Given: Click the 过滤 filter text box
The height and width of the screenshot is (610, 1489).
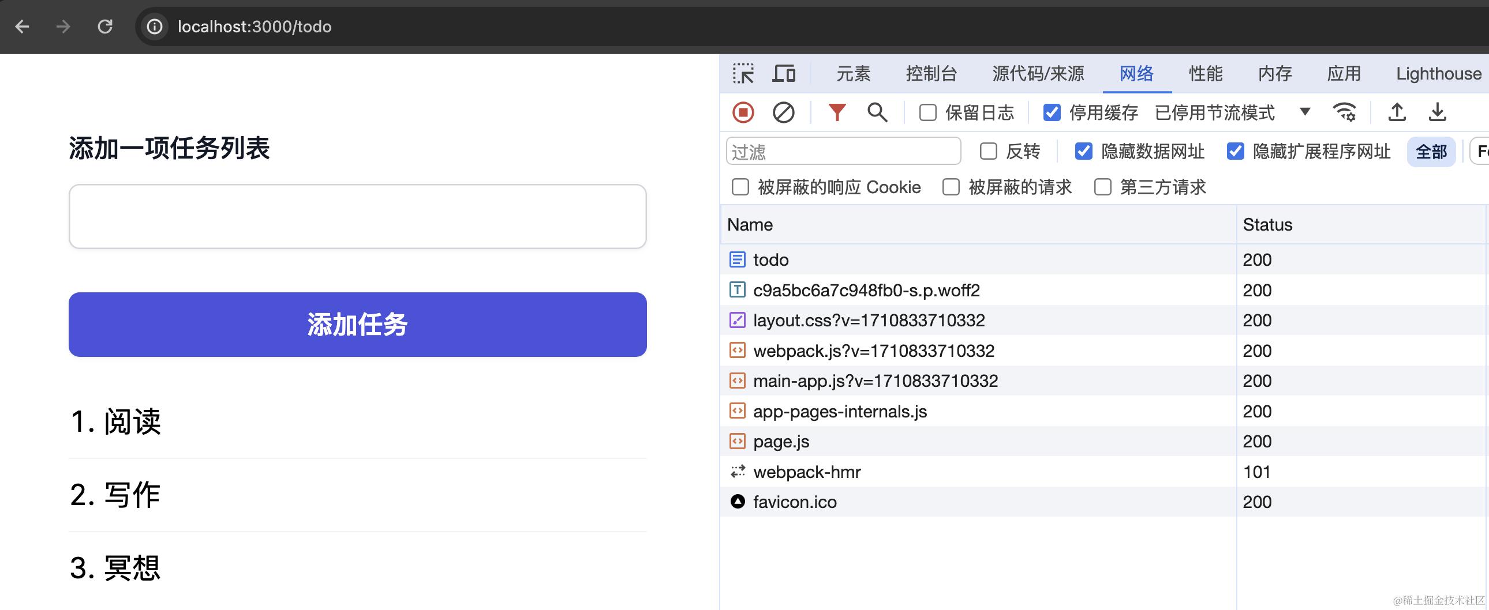Looking at the screenshot, I should [x=843, y=151].
